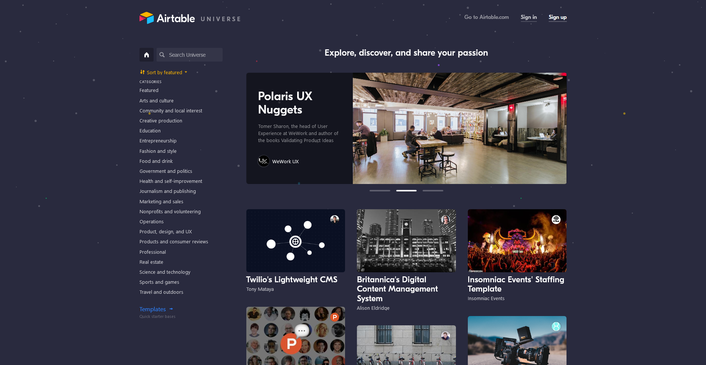Open the Polaris UX Nuggets featured image

pyautogui.click(x=460, y=128)
